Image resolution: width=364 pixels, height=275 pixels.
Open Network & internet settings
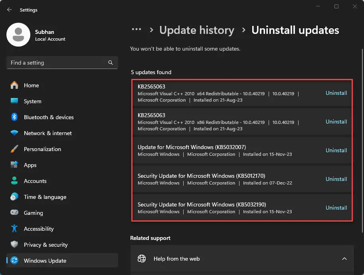pos(62,133)
